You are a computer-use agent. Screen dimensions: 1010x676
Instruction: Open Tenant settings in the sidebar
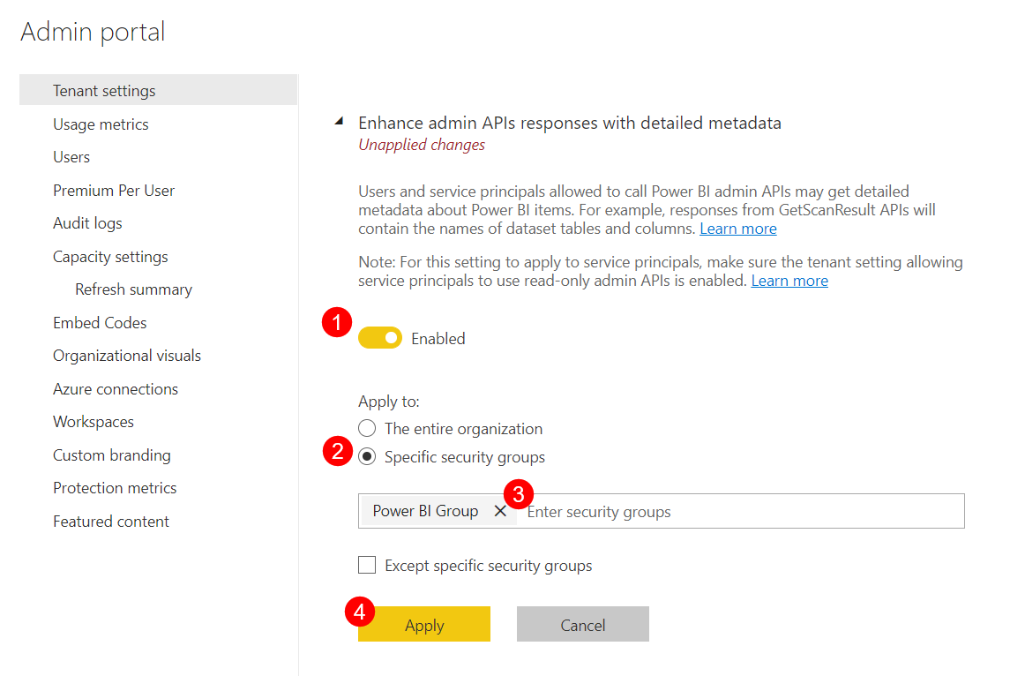[103, 89]
